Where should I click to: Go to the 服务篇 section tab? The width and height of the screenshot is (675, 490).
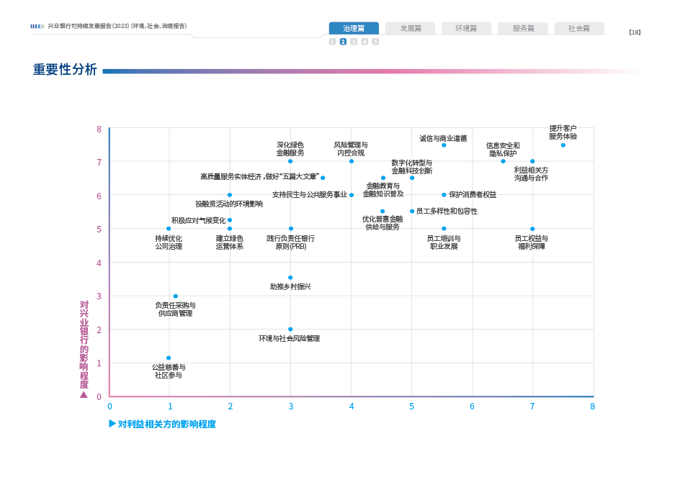[x=523, y=29]
